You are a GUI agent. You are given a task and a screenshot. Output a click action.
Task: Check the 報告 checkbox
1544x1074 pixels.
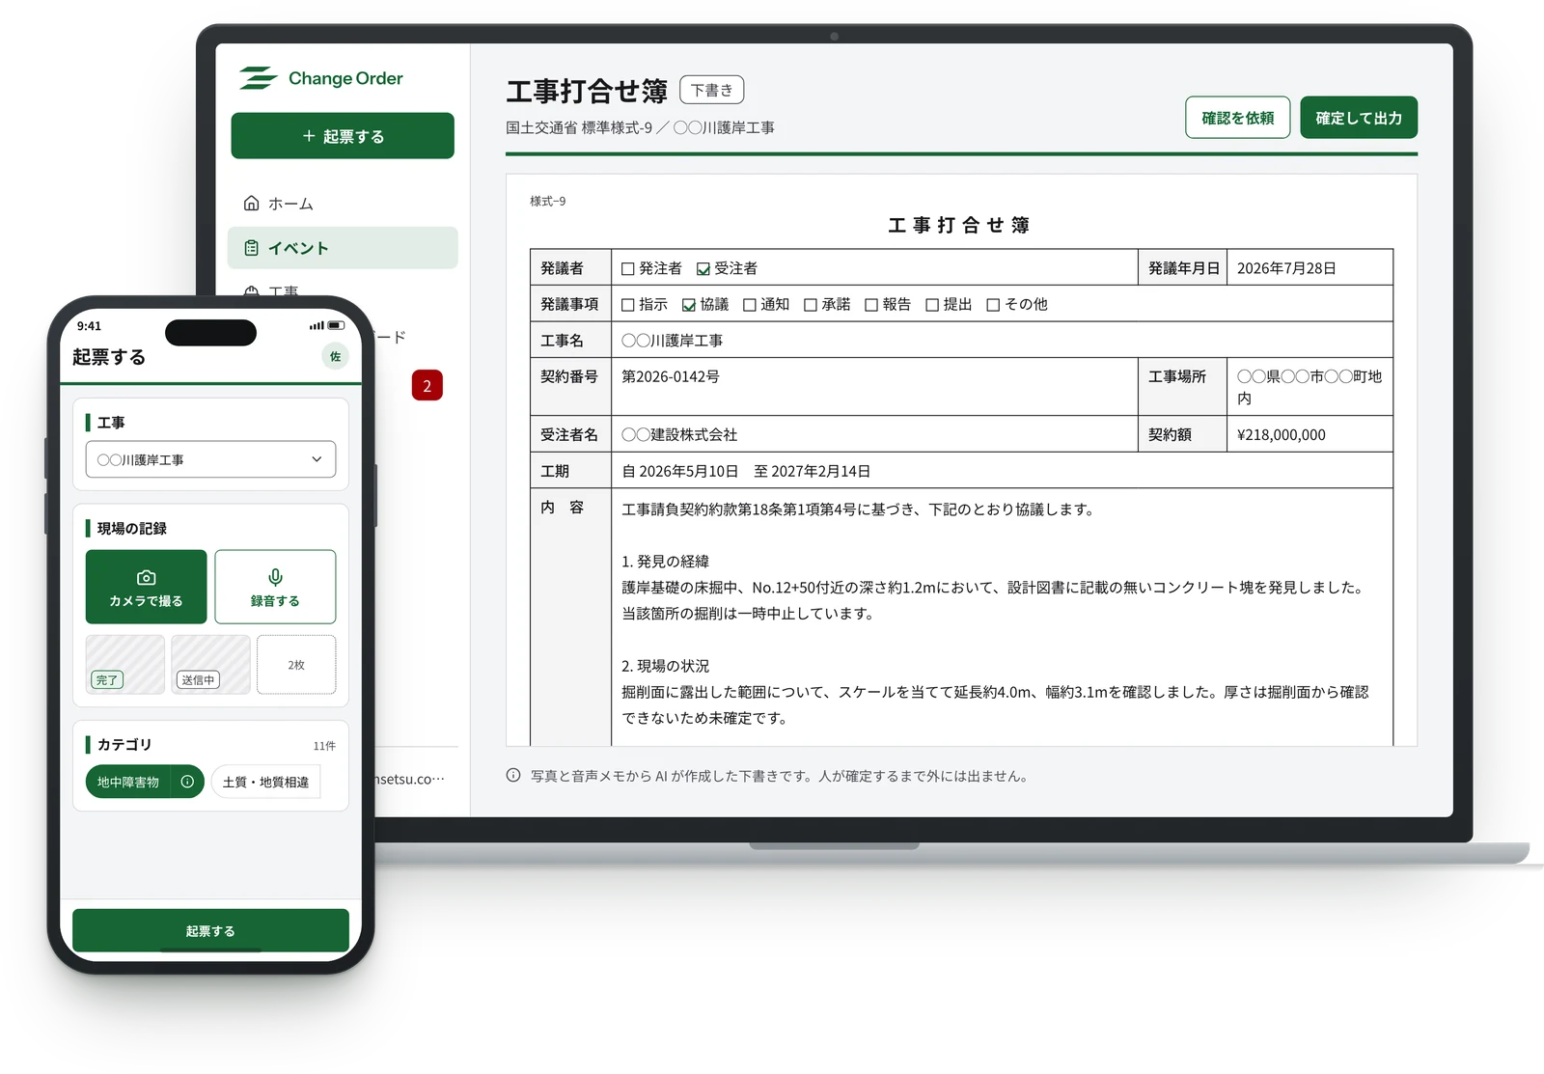[x=871, y=305]
